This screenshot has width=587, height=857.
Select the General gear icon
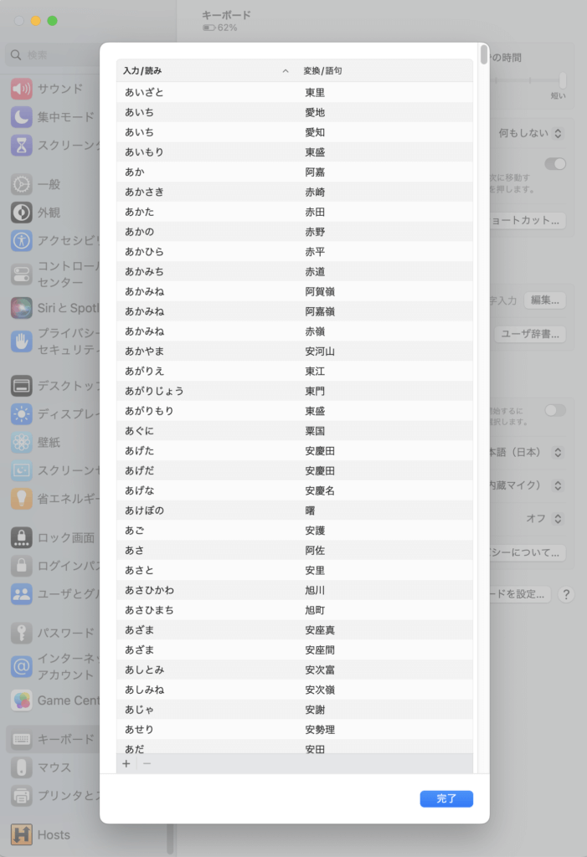tap(22, 184)
